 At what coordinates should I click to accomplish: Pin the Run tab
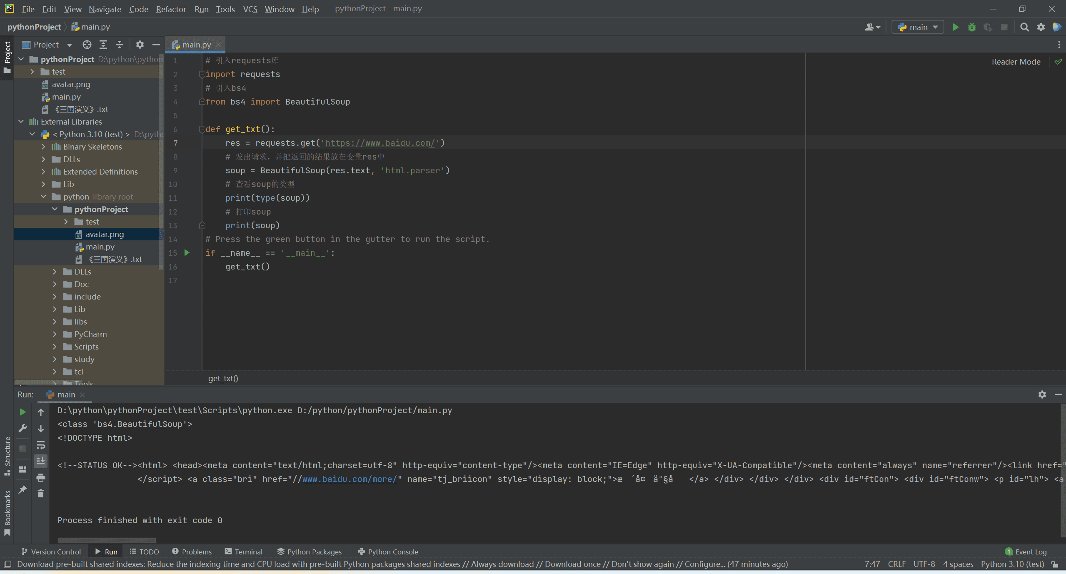click(22, 490)
